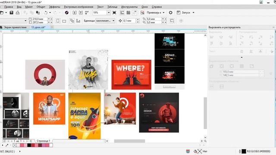276x155 pixels.
Task: Click Align top icon in docker
Action: click(x=212, y=43)
